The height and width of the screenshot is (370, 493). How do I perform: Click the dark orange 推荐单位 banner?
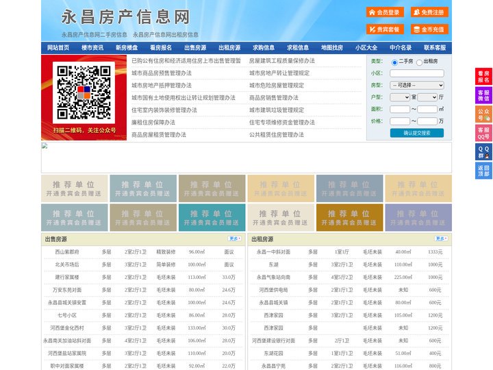click(x=350, y=218)
